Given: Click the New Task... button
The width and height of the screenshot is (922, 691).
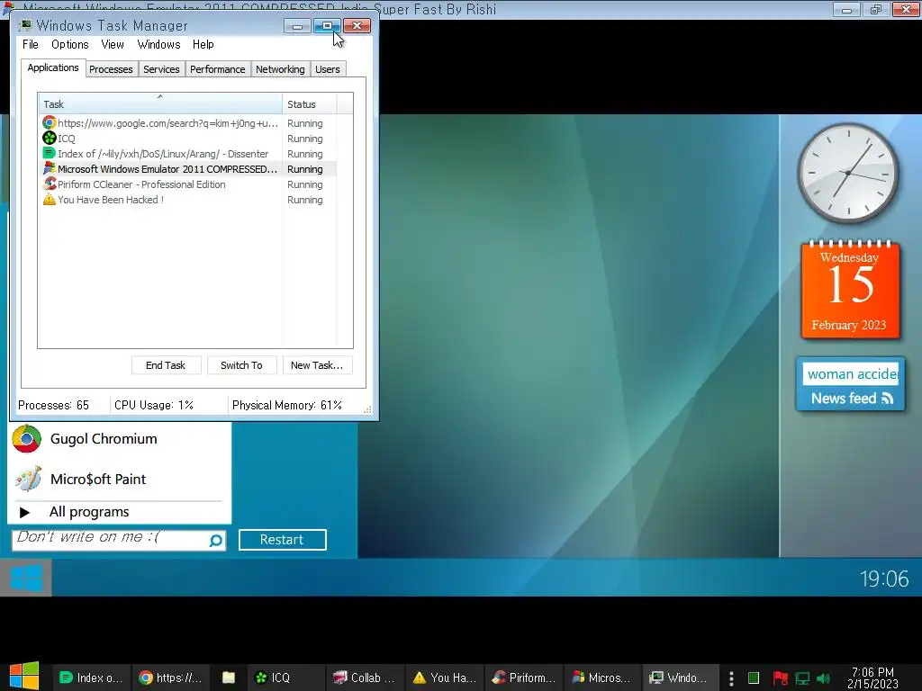Looking at the screenshot, I should coord(317,365).
